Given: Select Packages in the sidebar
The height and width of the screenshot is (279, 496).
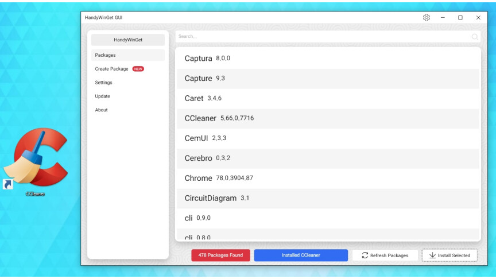Looking at the screenshot, I should [128, 55].
